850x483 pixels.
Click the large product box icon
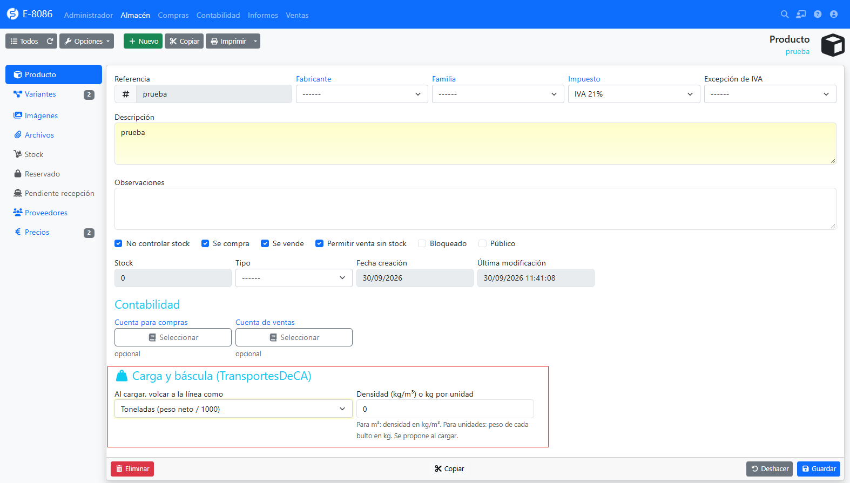[832, 45]
